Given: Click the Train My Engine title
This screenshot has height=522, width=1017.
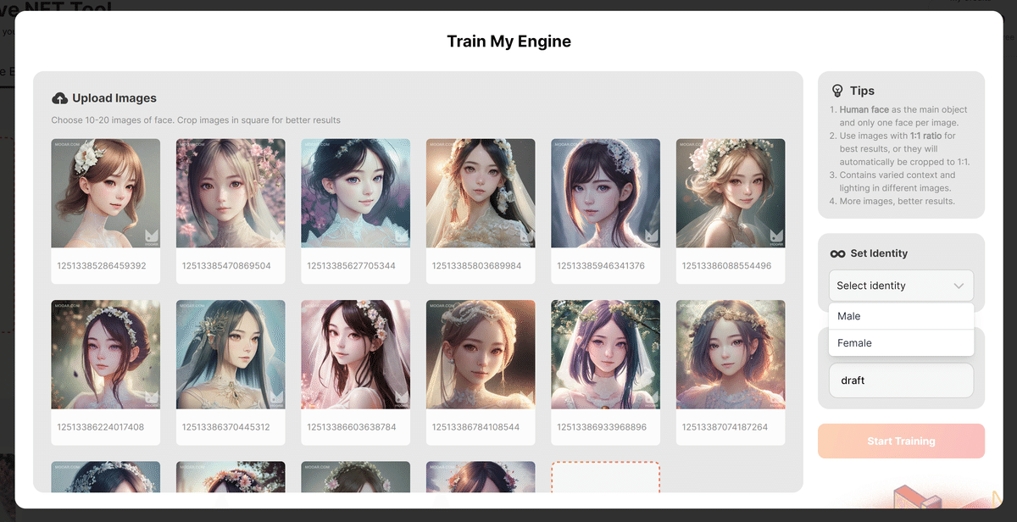Looking at the screenshot, I should click(x=508, y=41).
